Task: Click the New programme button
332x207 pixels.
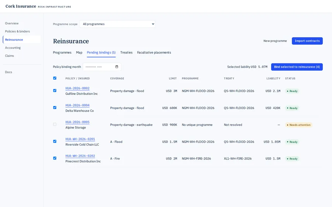Action: pos(275,41)
